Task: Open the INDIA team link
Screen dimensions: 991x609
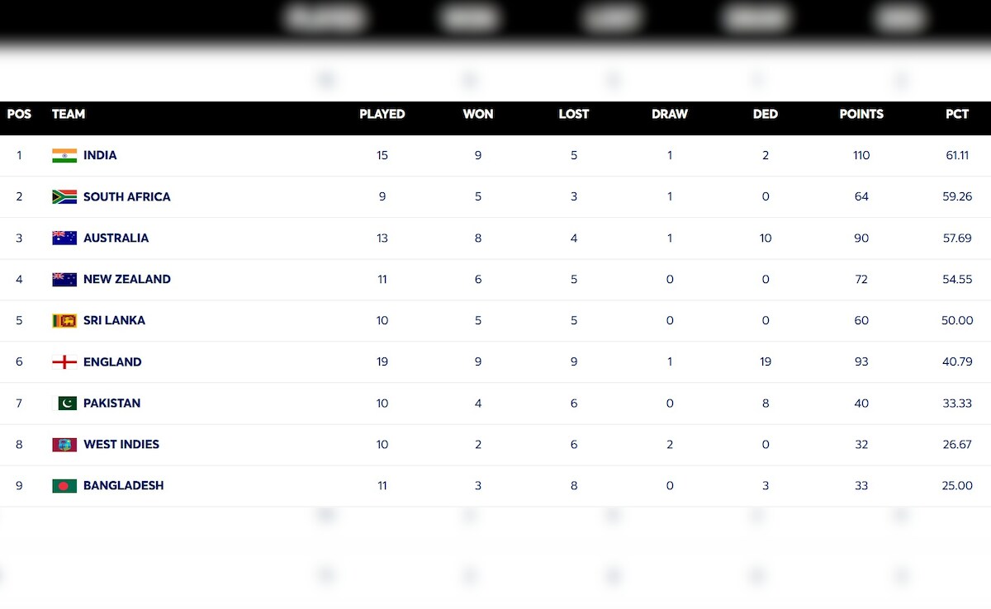Action: click(100, 155)
